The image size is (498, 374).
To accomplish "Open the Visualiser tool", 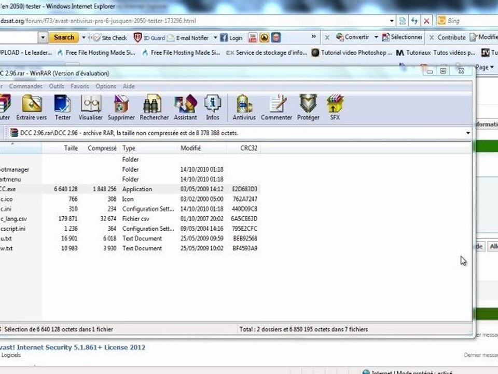I will click(x=90, y=107).
